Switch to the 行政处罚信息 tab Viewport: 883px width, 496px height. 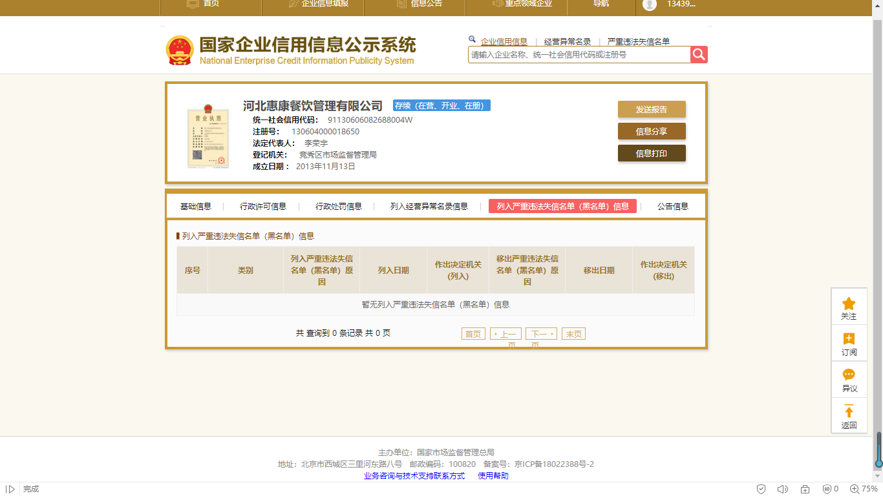(339, 207)
